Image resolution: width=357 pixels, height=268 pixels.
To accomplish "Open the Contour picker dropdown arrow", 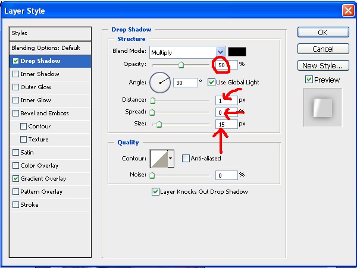I will pyautogui.click(x=171, y=159).
